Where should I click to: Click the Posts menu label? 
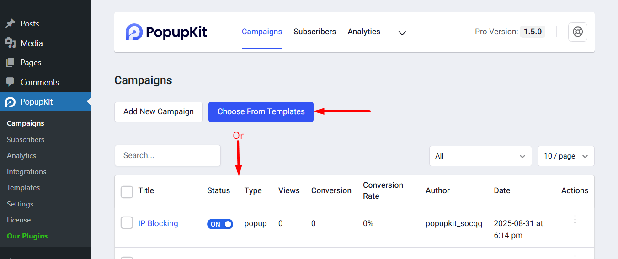[30, 24]
